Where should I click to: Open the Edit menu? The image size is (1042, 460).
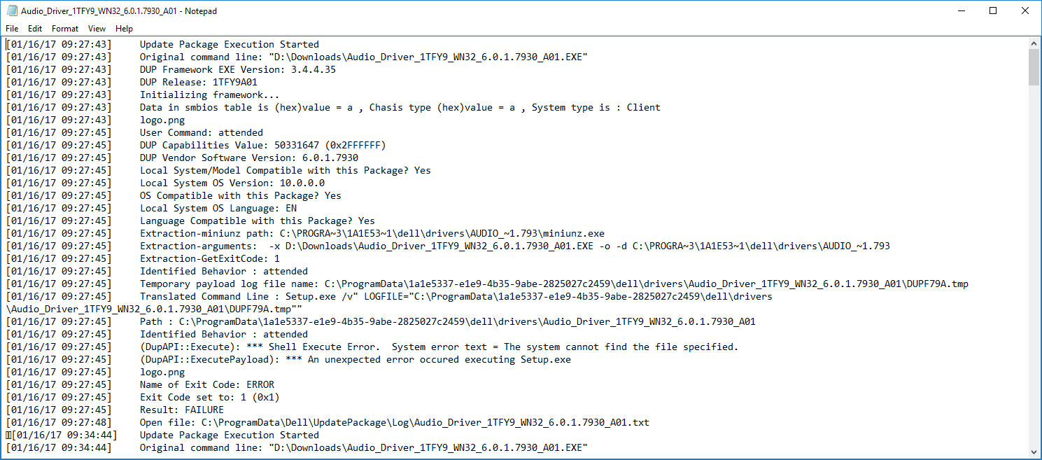tap(35, 29)
